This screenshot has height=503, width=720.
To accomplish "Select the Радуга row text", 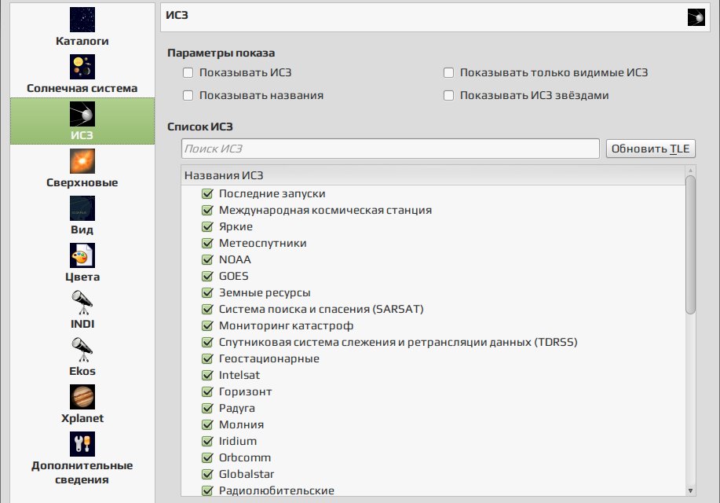I will [x=237, y=408].
